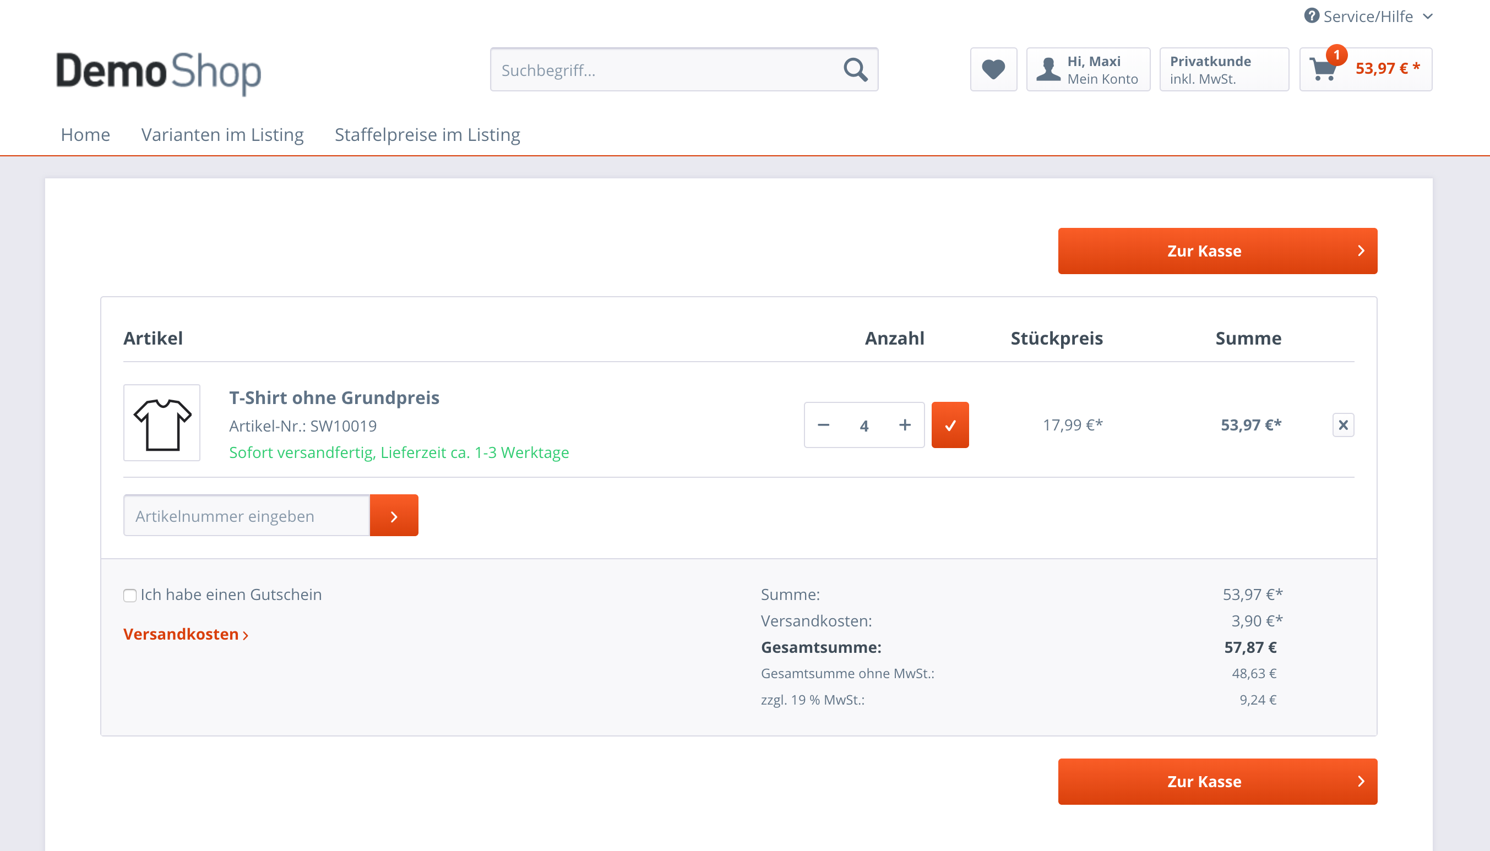1490x851 pixels.
Task: Click the Stückpreis 17,99 €* value
Action: (x=1073, y=425)
